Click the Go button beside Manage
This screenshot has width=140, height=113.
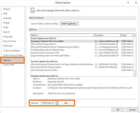coord(67,103)
